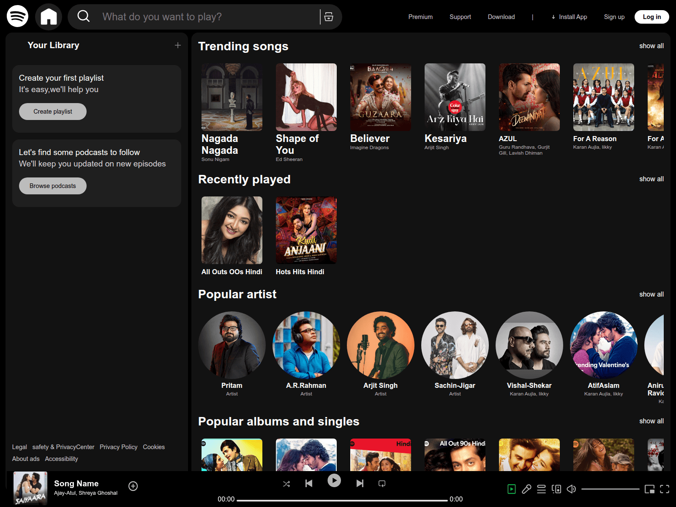Click the Browse podcasts button
The width and height of the screenshot is (676, 507).
coord(53,186)
